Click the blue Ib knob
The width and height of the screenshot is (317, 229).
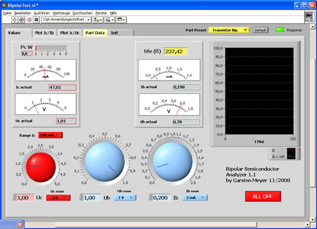tap(172, 162)
